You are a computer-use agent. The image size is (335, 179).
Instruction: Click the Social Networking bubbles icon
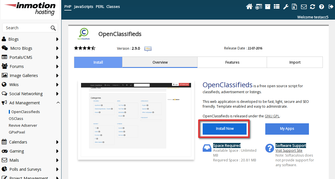(x=4, y=93)
